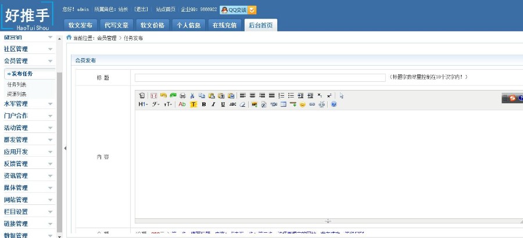Click the superscript x² icon
This screenshot has width=523, height=238.
click(329, 95)
